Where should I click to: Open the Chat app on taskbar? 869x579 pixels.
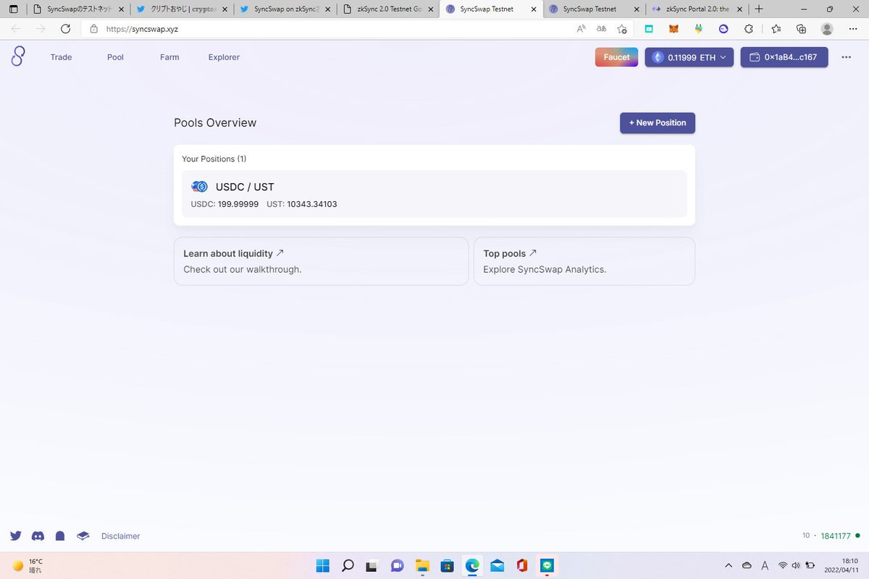(397, 565)
